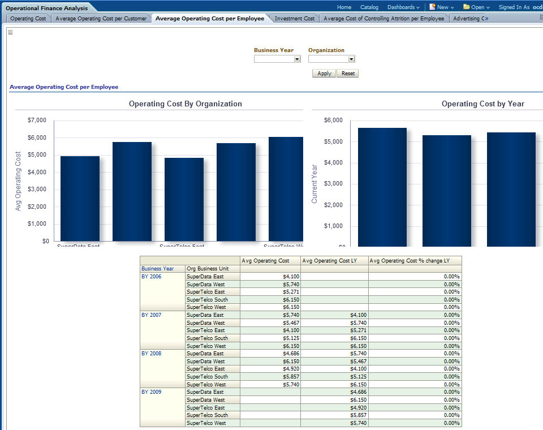This screenshot has height=430, width=543.
Task: Open the Business Year prompt dropdown
Action: pyautogui.click(x=297, y=59)
